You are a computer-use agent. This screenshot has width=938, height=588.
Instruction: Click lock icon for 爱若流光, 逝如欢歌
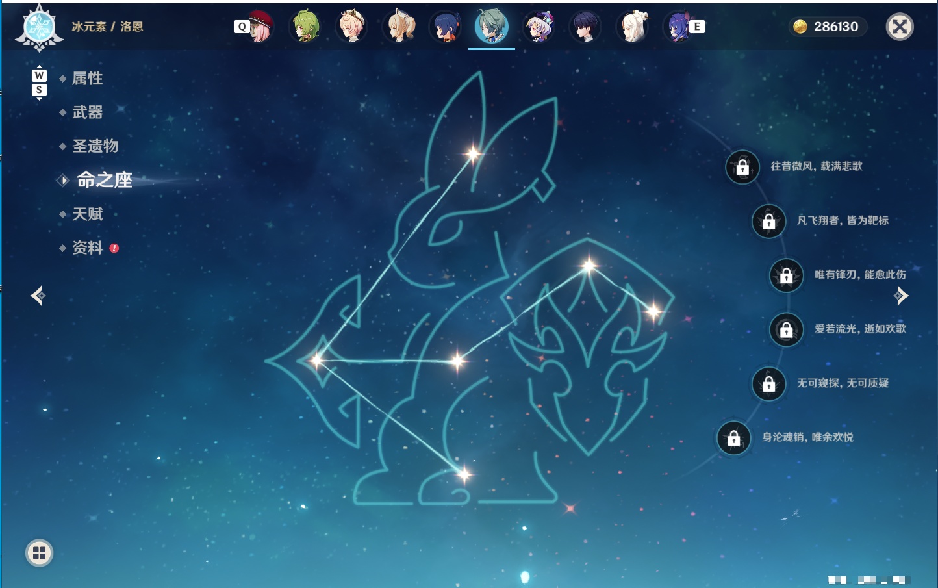[x=786, y=329]
